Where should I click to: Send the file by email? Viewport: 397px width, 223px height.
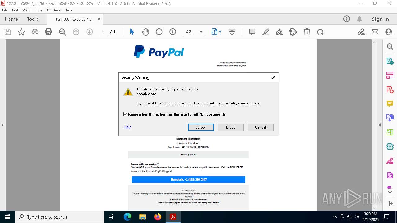375,32
